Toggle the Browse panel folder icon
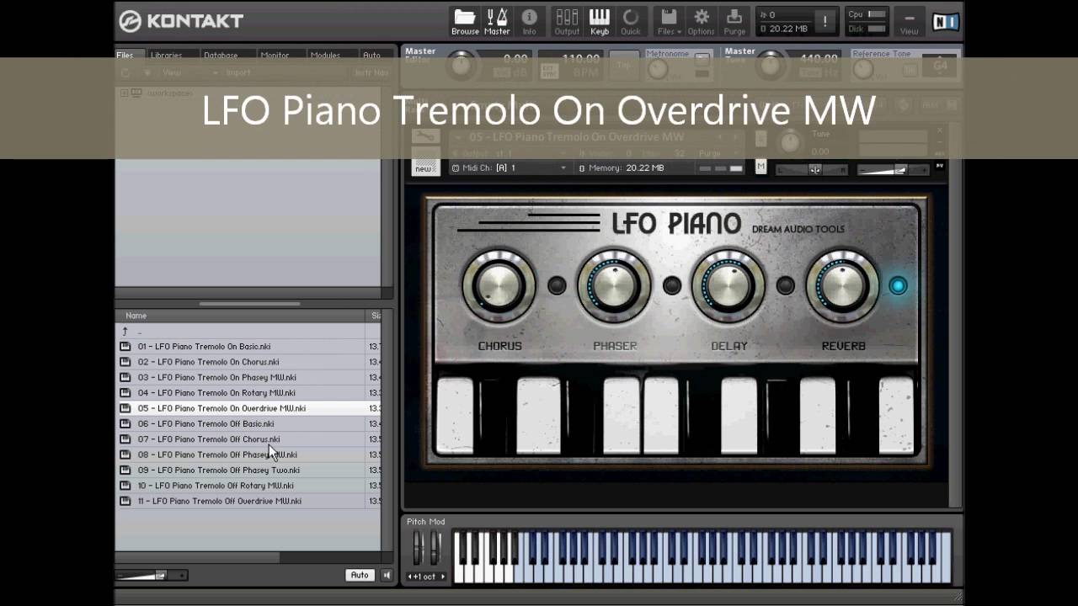 [x=464, y=22]
